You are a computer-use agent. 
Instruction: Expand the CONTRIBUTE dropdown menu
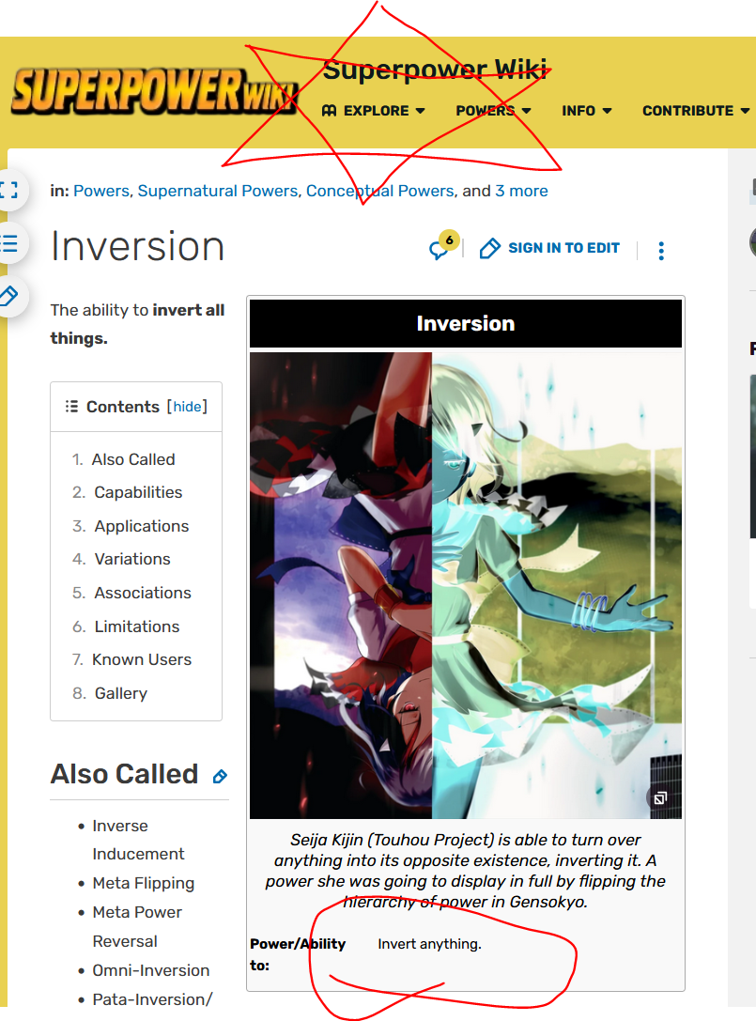click(696, 111)
